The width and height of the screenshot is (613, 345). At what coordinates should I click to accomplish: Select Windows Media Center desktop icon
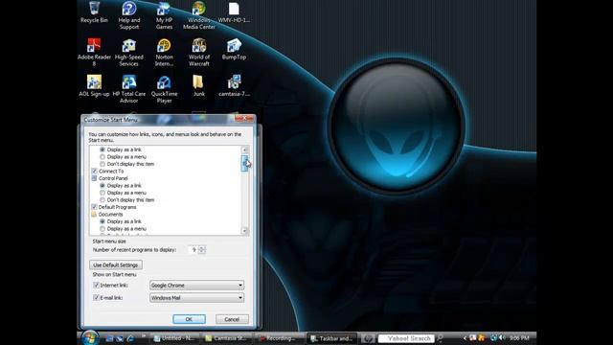(199, 15)
